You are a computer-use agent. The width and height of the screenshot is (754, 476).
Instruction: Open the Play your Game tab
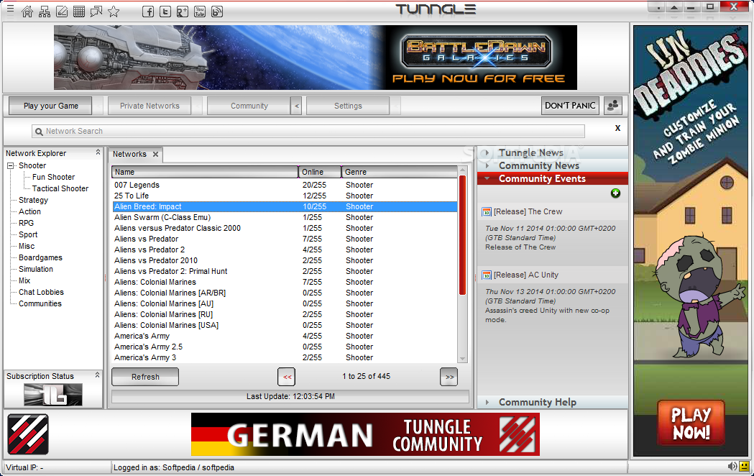point(50,106)
